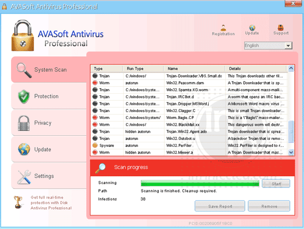Click threat icon for Win32.Clagger.C row
Screen dimensions: 304x229
click(x=95, y=110)
